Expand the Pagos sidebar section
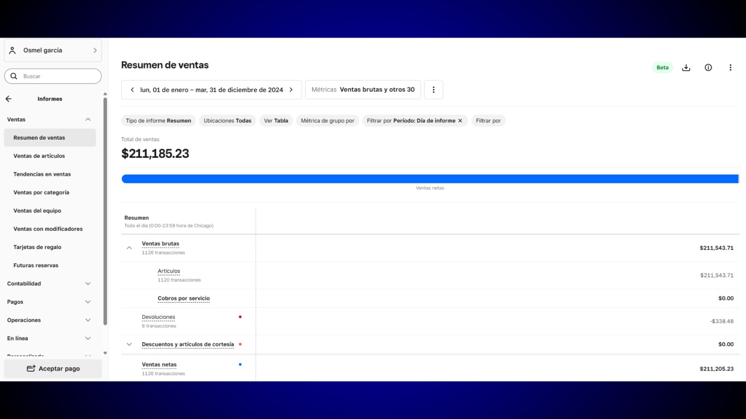 point(88,302)
